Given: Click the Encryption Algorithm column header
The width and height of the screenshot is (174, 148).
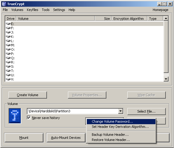Looking at the screenshot, I should 129,18.
